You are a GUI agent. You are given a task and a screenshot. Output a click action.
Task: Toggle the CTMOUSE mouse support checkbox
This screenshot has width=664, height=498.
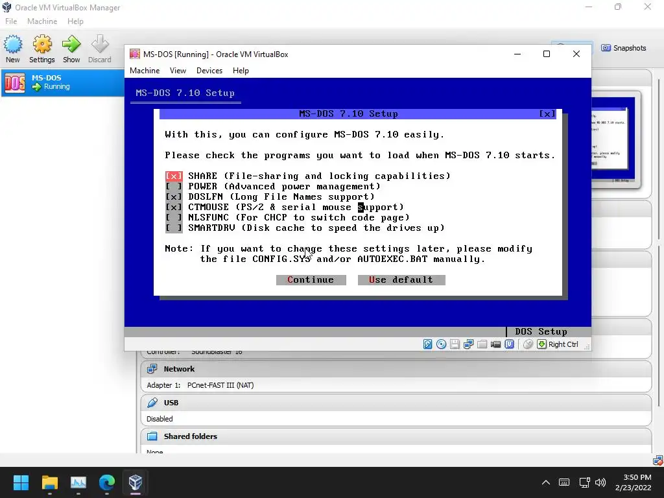[x=174, y=207]
